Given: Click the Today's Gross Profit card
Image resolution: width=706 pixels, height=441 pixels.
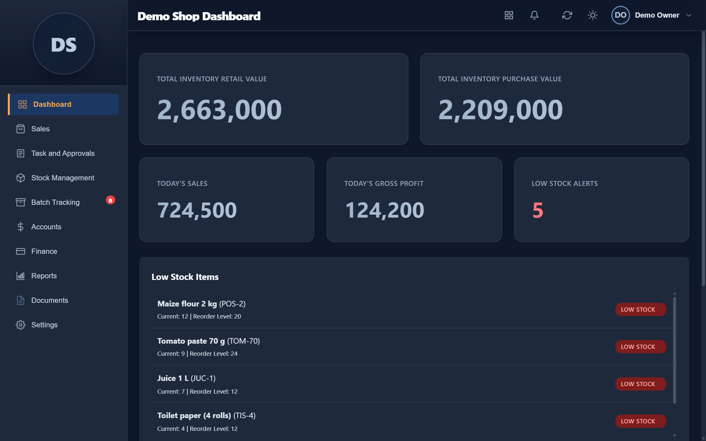Looking at the screenshot, I should coord(414,200).
